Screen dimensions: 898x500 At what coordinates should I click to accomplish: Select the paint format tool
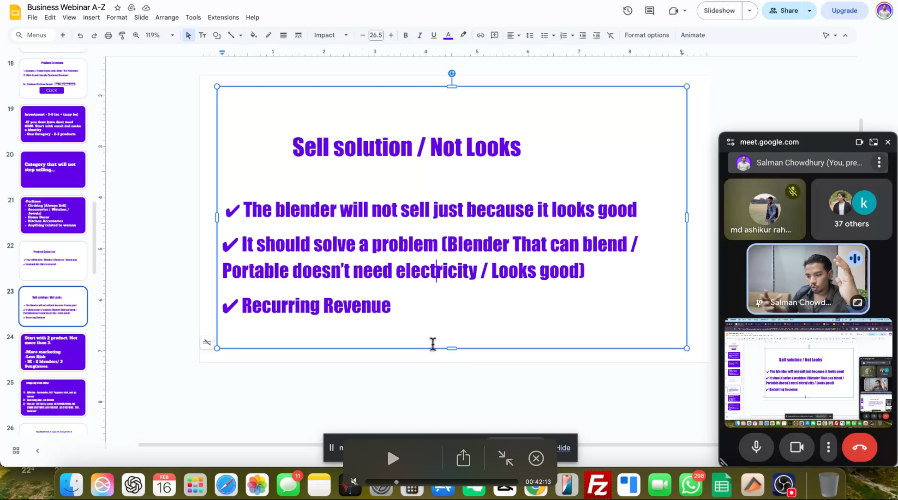pos(122,35)
